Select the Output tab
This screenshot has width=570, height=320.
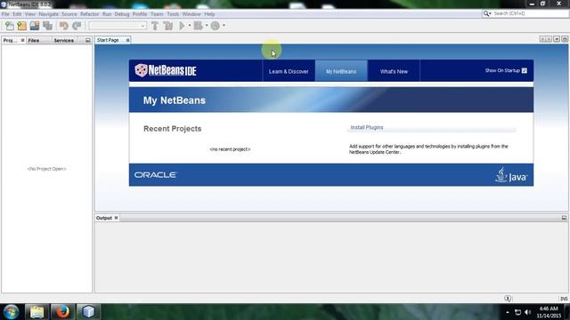104,218
